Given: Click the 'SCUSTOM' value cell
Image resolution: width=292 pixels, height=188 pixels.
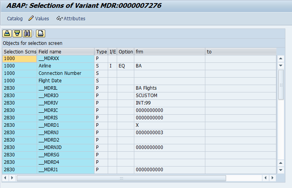Looking at the screenshot, I should coord(170,96).
